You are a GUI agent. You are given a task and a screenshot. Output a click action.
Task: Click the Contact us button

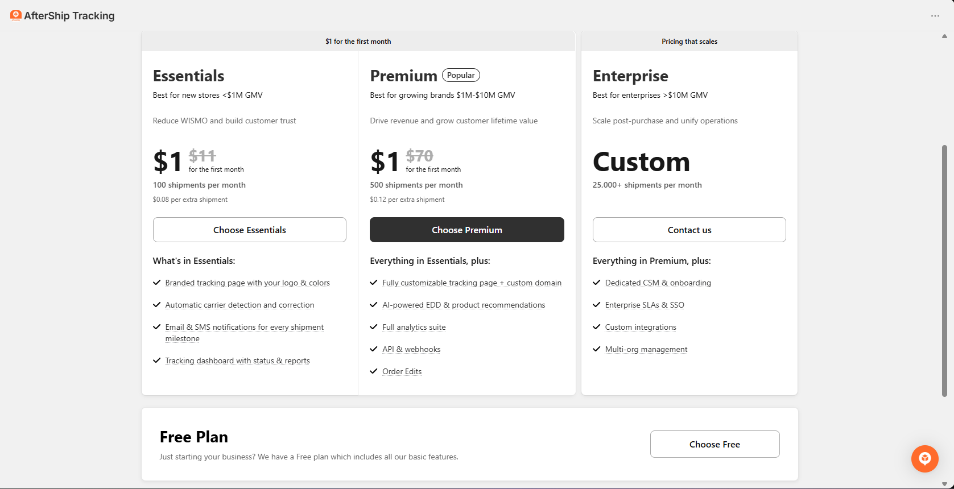coord(689,230)
